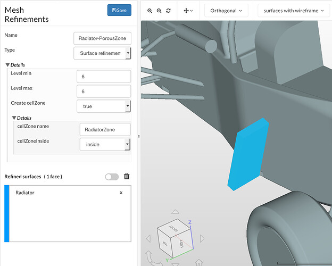Rotate view right with the cube's right arrow
This screenshot has width=332, height=266.
pos(202,238)
